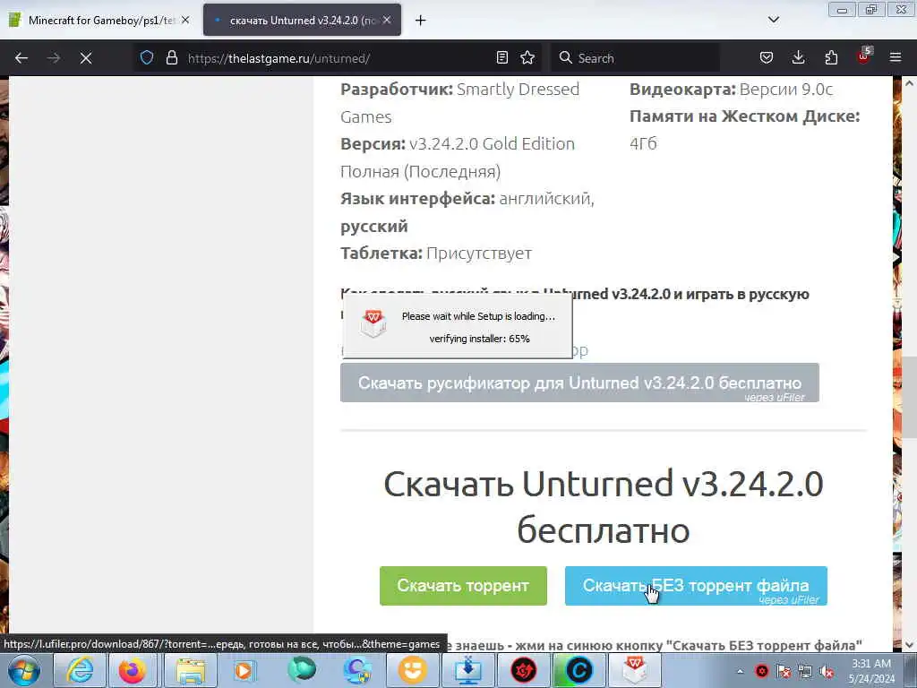917x688 pixels.
Task: Open the orange smiley face taskbar app
Action: point(413,670)
